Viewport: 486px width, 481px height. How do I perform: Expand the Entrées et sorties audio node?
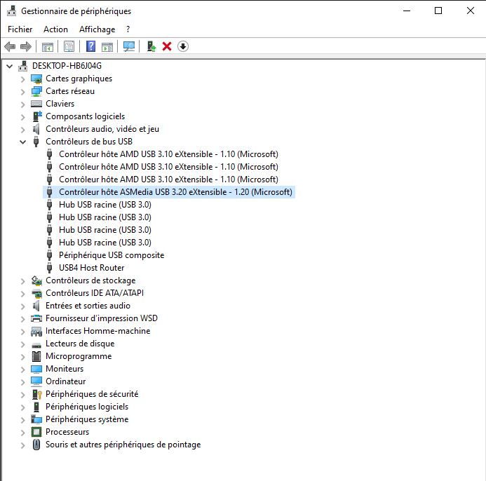(22, 306)
